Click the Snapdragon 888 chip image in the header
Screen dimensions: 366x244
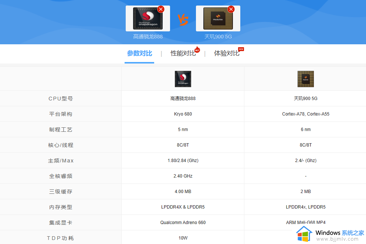pyautogui.click(x=148, y=18)
